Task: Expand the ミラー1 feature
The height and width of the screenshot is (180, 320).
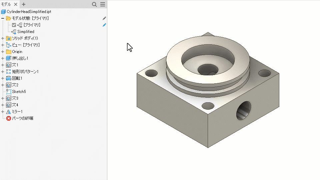Action: pyautogui.click(x=3, y=112)
